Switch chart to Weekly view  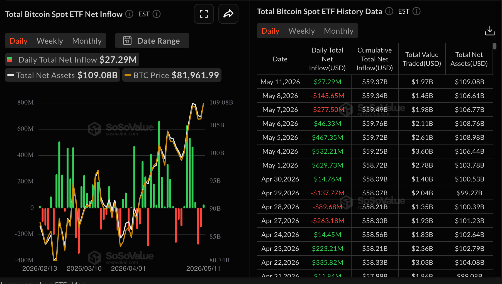click(x=50, y=41)
